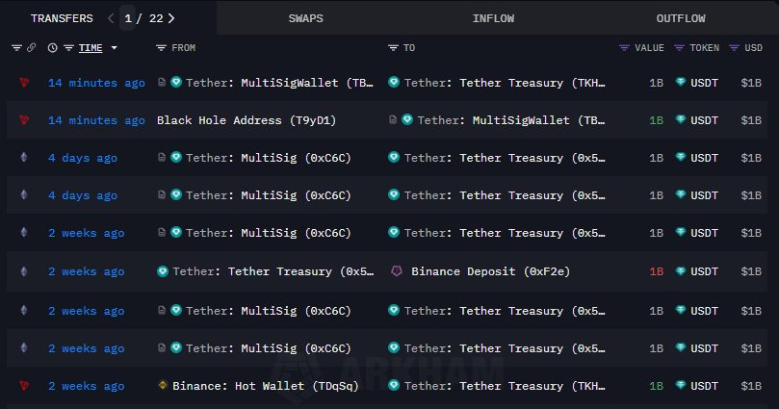This screenshot has height=409, width=779.
Task: Click the Binance logo beside Hot Wallet
Action: click(163, 385)
